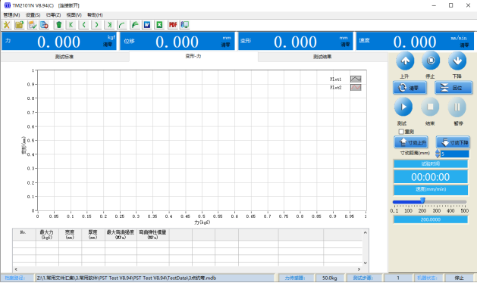Switch to the 测试结果 tab
This screenshot has width=477, height=283.
coord(322,57)
